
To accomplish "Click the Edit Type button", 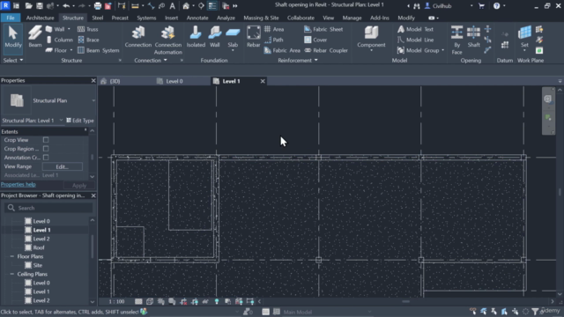I will [80, 121].
